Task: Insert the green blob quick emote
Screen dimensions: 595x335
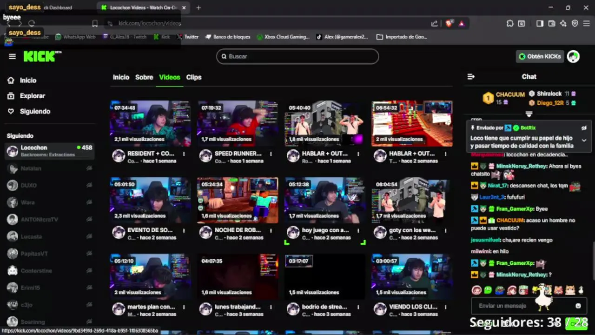Action: pos(488,290)
